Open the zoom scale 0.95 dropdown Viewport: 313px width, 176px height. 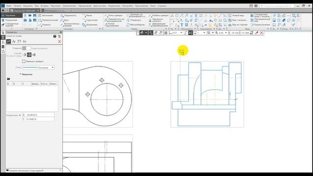pyautogui.click(x=226, y=33)
